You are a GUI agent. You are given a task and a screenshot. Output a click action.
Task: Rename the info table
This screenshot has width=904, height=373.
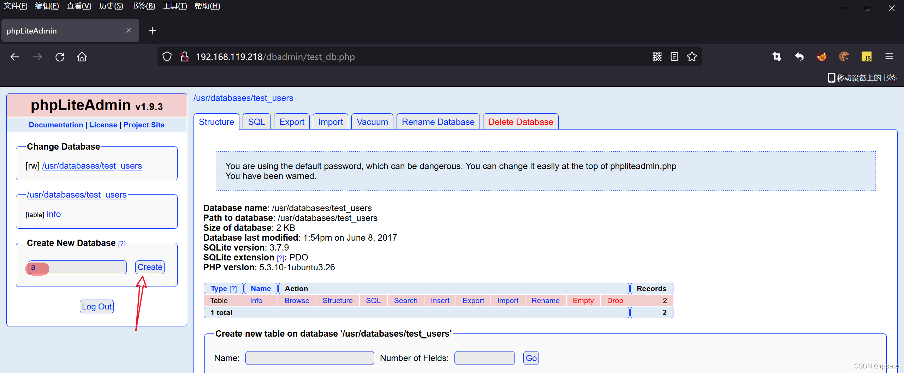click(x=546, y=301)
